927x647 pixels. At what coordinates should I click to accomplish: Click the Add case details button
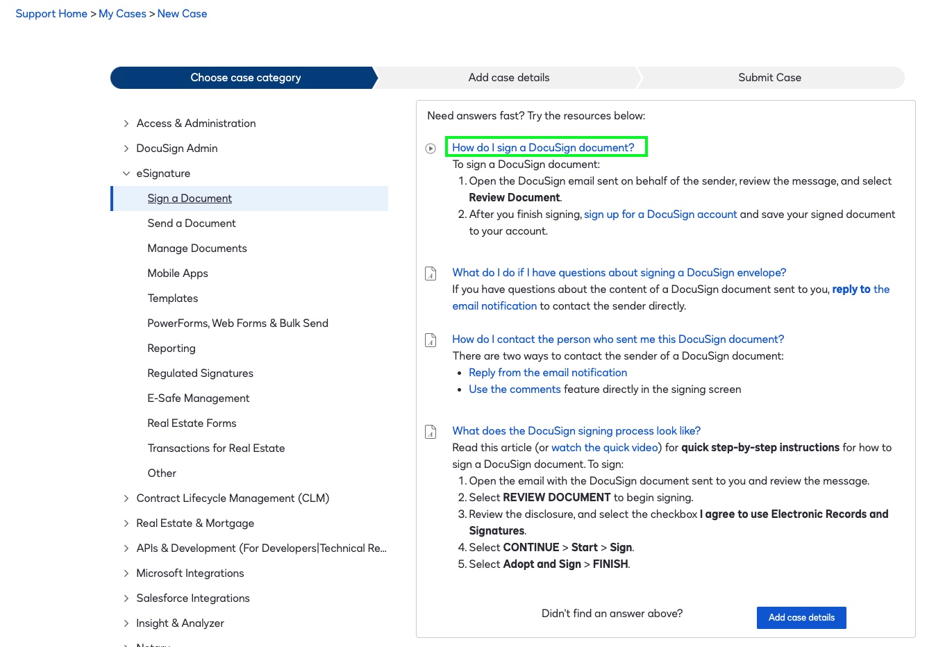tap(801, 617)
